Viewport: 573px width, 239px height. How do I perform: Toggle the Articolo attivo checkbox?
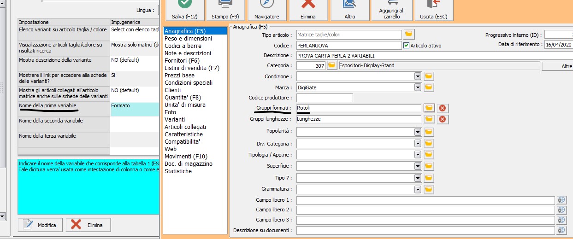point(406,46)
